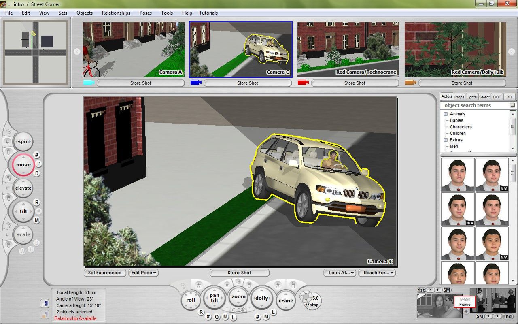Image resolution: width=518 pixels, height=324 pixels.
Task: Select Babies in the object tree
Action: [456, 120]
